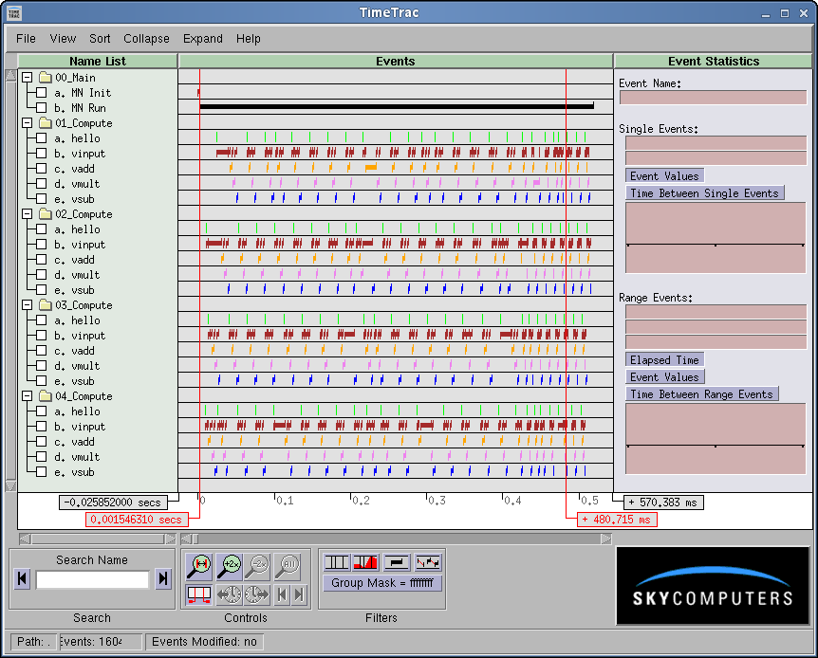This screenshot has width=818, height=658.
Task: Click the 'Name List' column header
Action: (98, 61)
